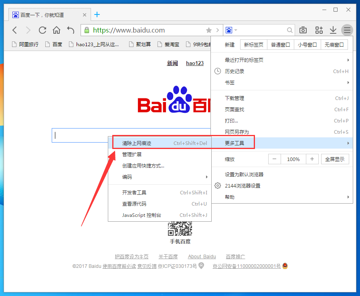The height and width of the screenshot is (296, 360).
Task: Go to home page via house icon
Action: (x=57, y=30)
